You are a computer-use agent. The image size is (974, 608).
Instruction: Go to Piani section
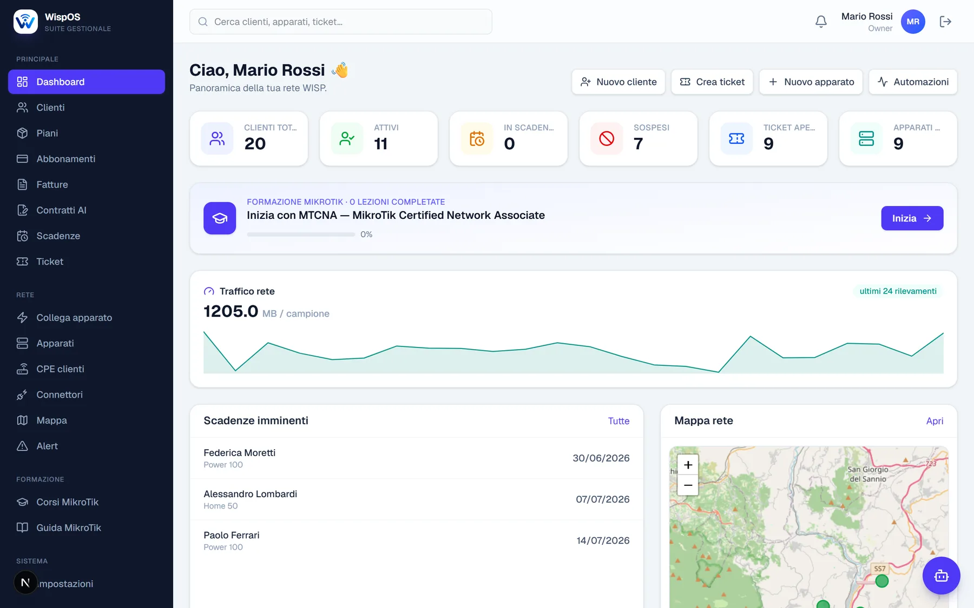pyautogui.click(x=87, y=133)
